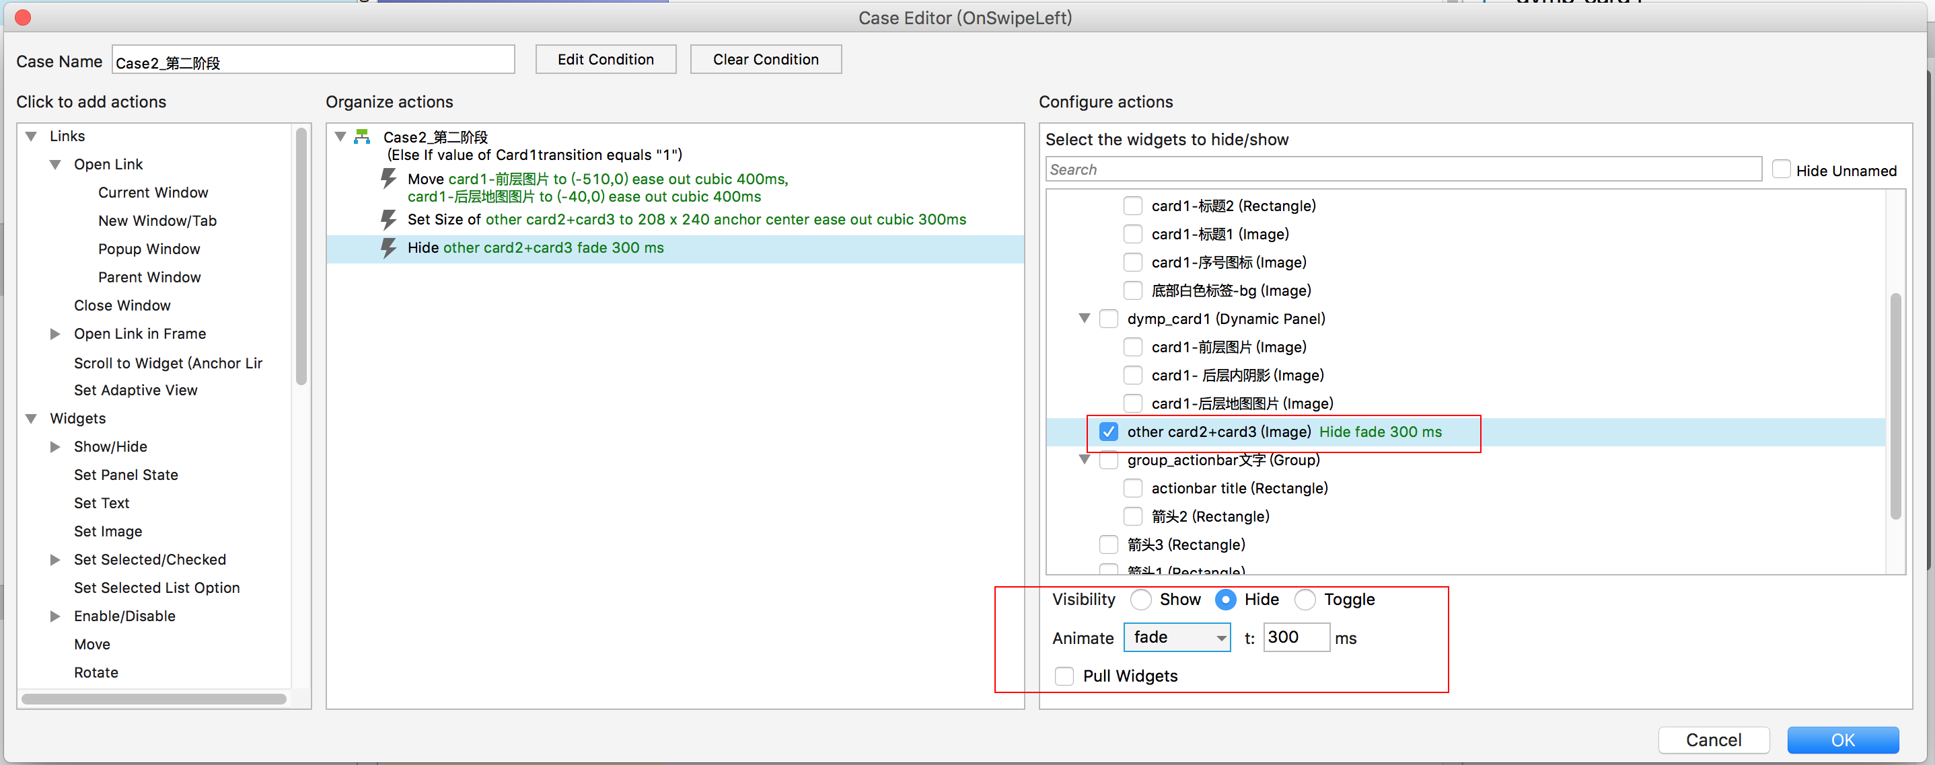Select the Show visibility radio button
1935x765 pixels.
[1141, 599]
